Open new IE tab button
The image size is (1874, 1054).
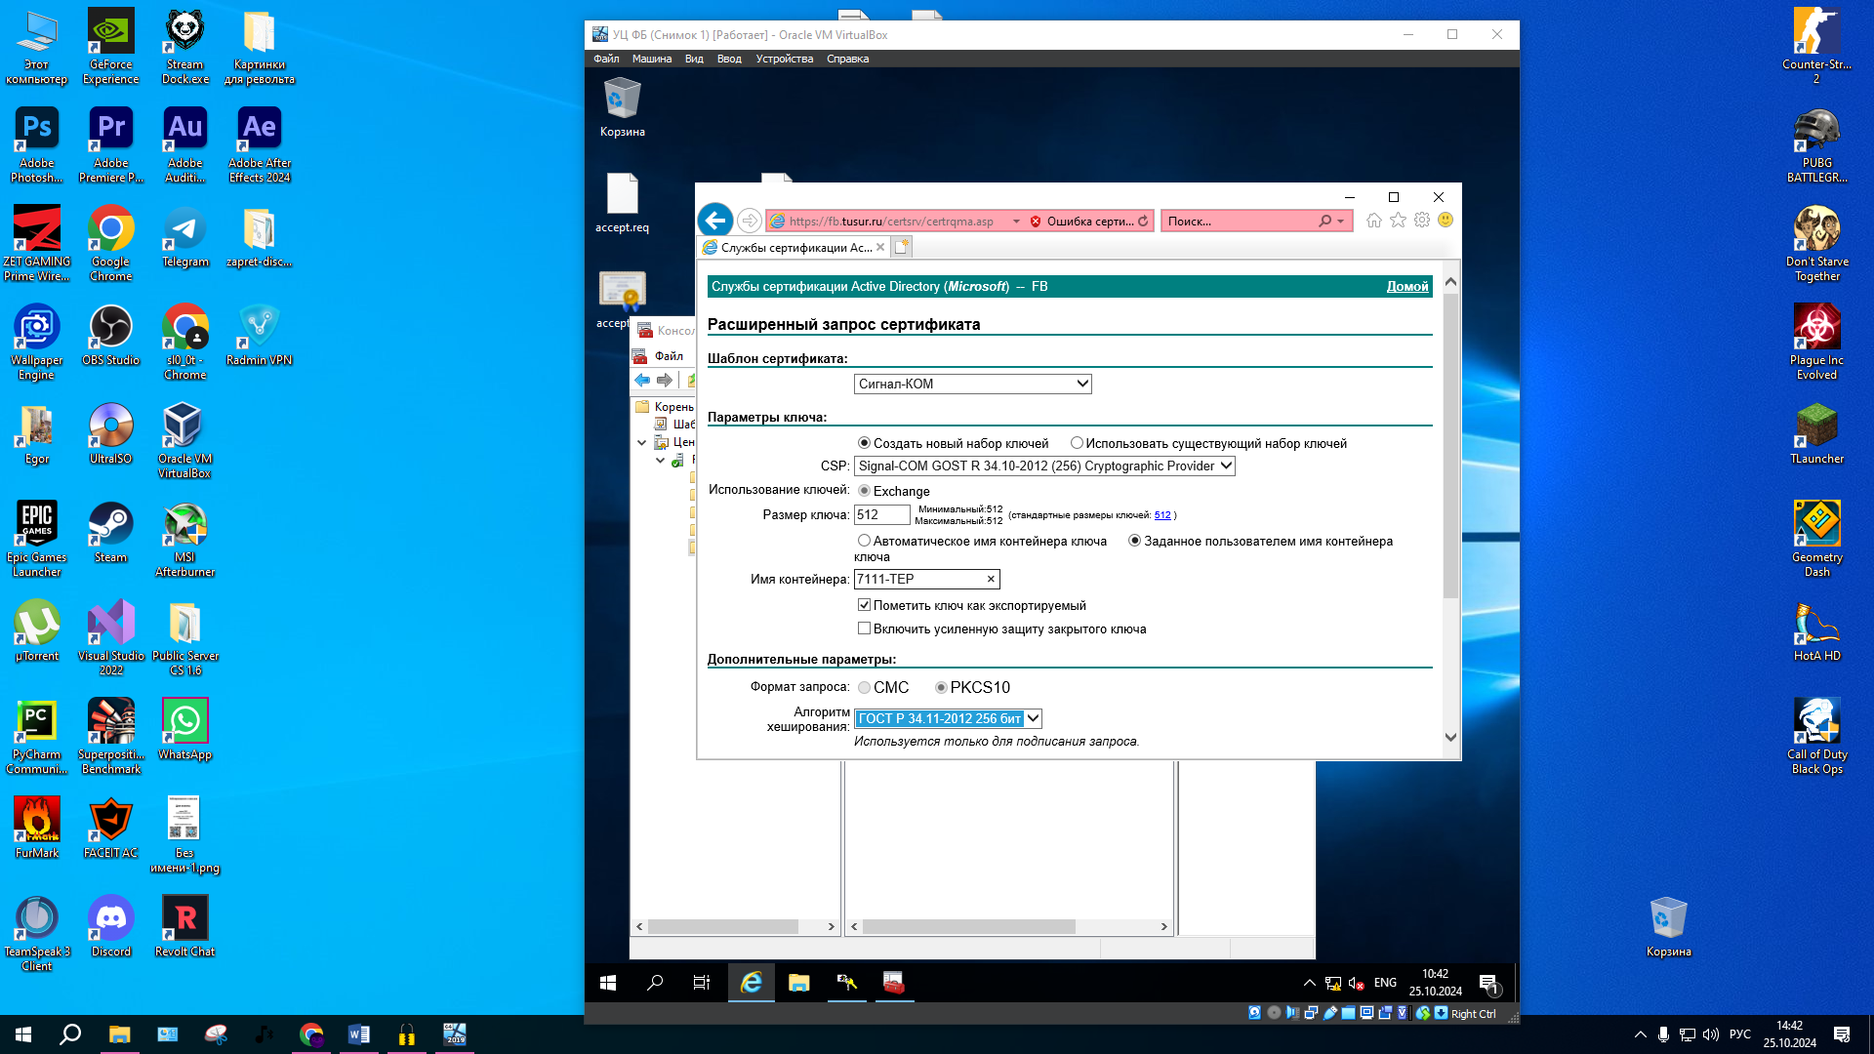(x=902, y=247)
